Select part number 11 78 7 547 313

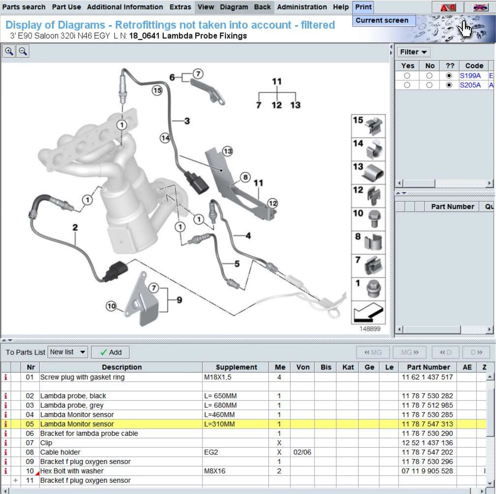tap(427, 424)
